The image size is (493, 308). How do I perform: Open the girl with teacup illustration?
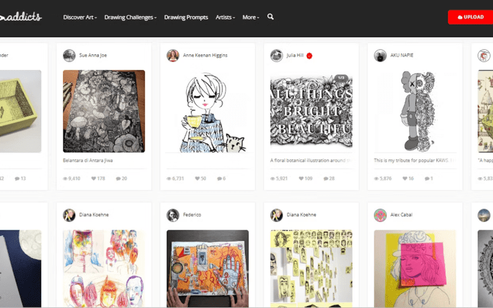point(208,111)
